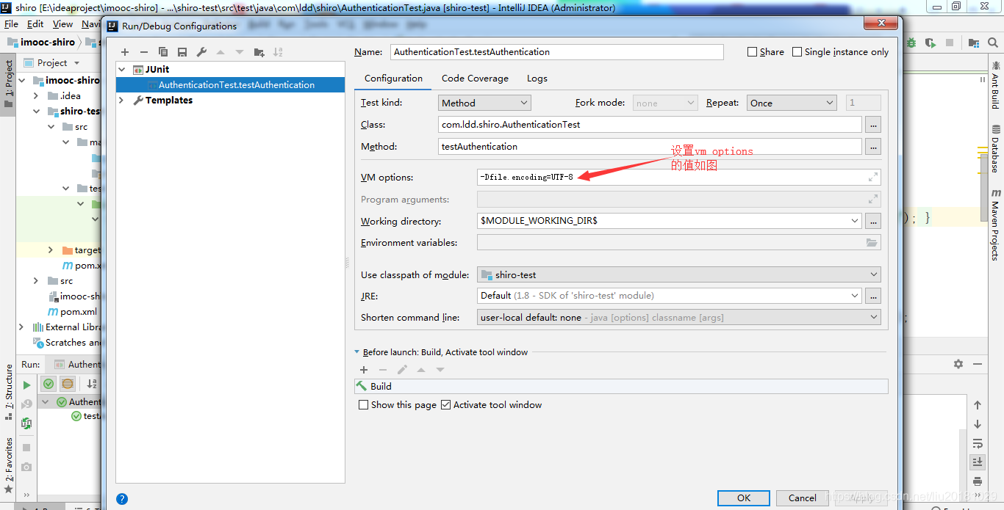
Task: Open Project Structure icon in toolbar
Action: click(975, 43)
